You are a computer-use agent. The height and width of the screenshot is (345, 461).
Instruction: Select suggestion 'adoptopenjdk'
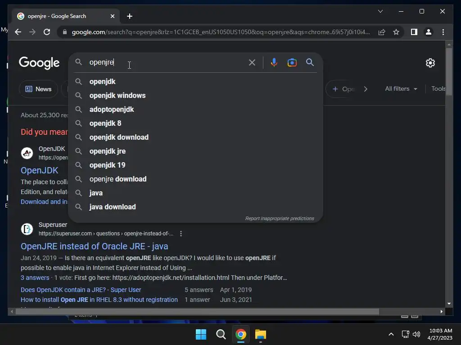tap(195, 110)
